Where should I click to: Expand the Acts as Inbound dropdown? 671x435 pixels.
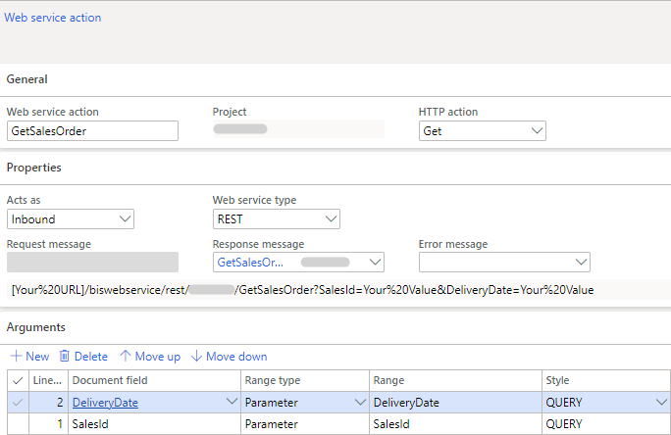(124, 219)
